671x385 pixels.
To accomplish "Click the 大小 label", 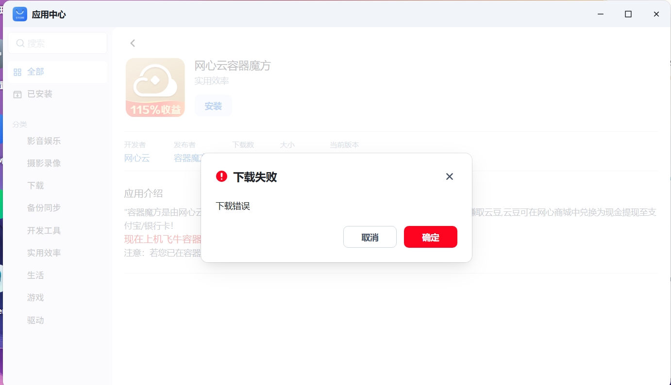I will pyautogui.click(x=287, y=145).
